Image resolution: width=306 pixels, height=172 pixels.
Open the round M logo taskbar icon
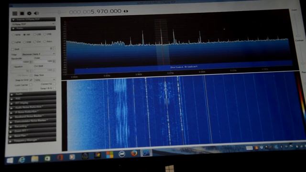(x=122, y=154)
